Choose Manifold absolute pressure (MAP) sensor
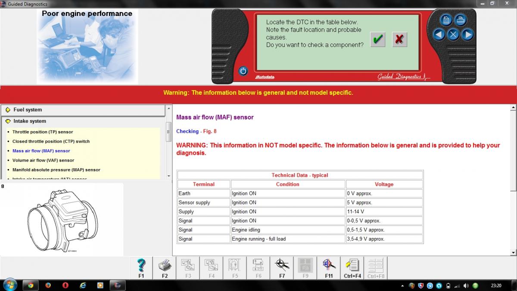Viewport: 517px width, 291px height. [56, 170]
